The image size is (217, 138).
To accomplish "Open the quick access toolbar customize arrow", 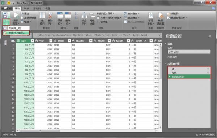I will pos(14,3).
